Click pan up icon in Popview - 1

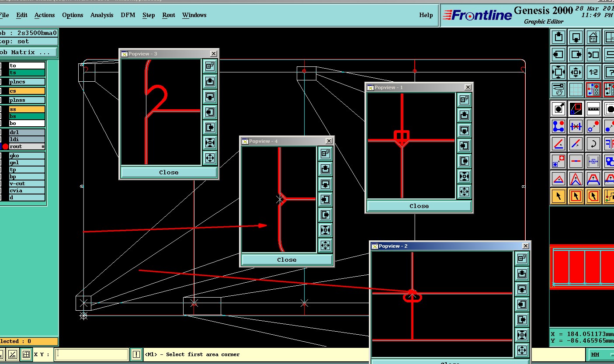click(x=464, y=115)
